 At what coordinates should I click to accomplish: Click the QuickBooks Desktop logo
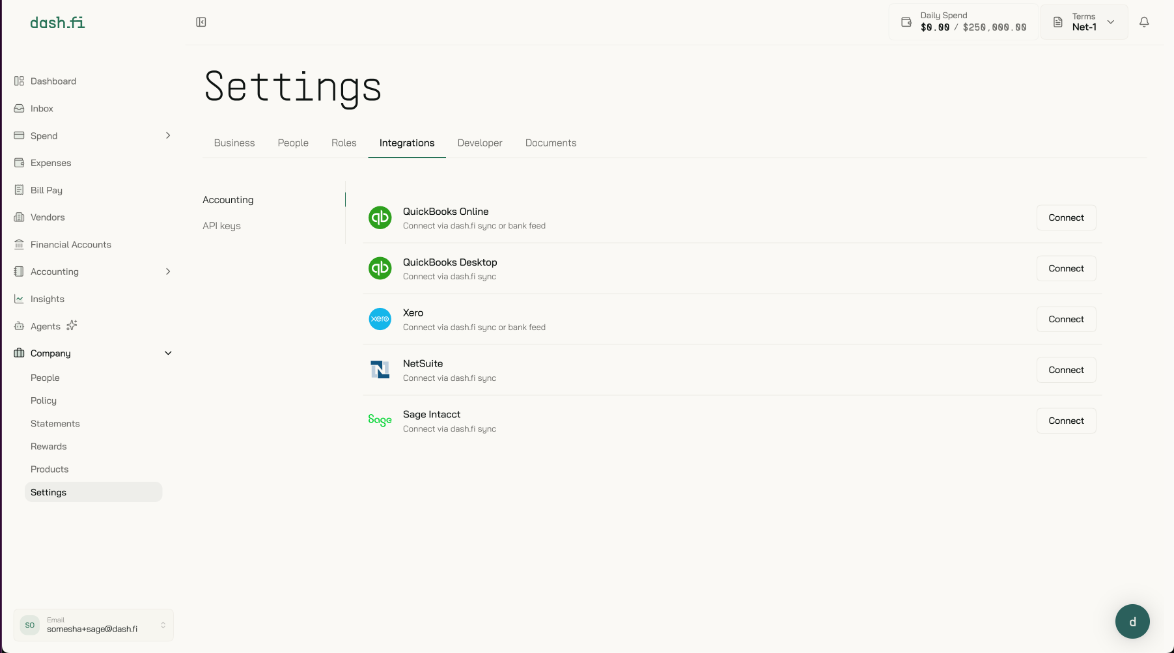[x=380, y=268]
